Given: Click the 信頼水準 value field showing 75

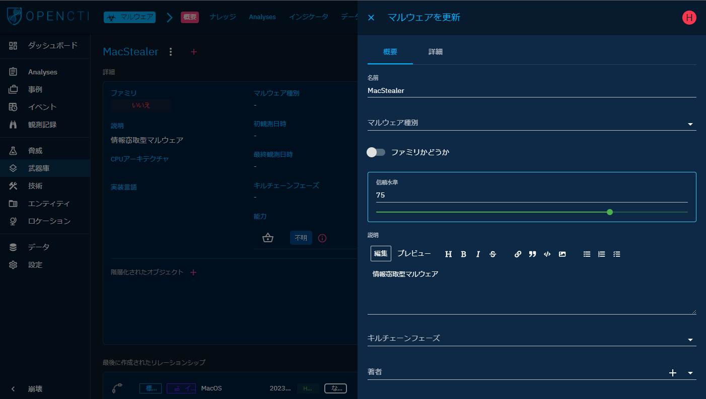Looking at the screenshot, I should pos(532,195).
